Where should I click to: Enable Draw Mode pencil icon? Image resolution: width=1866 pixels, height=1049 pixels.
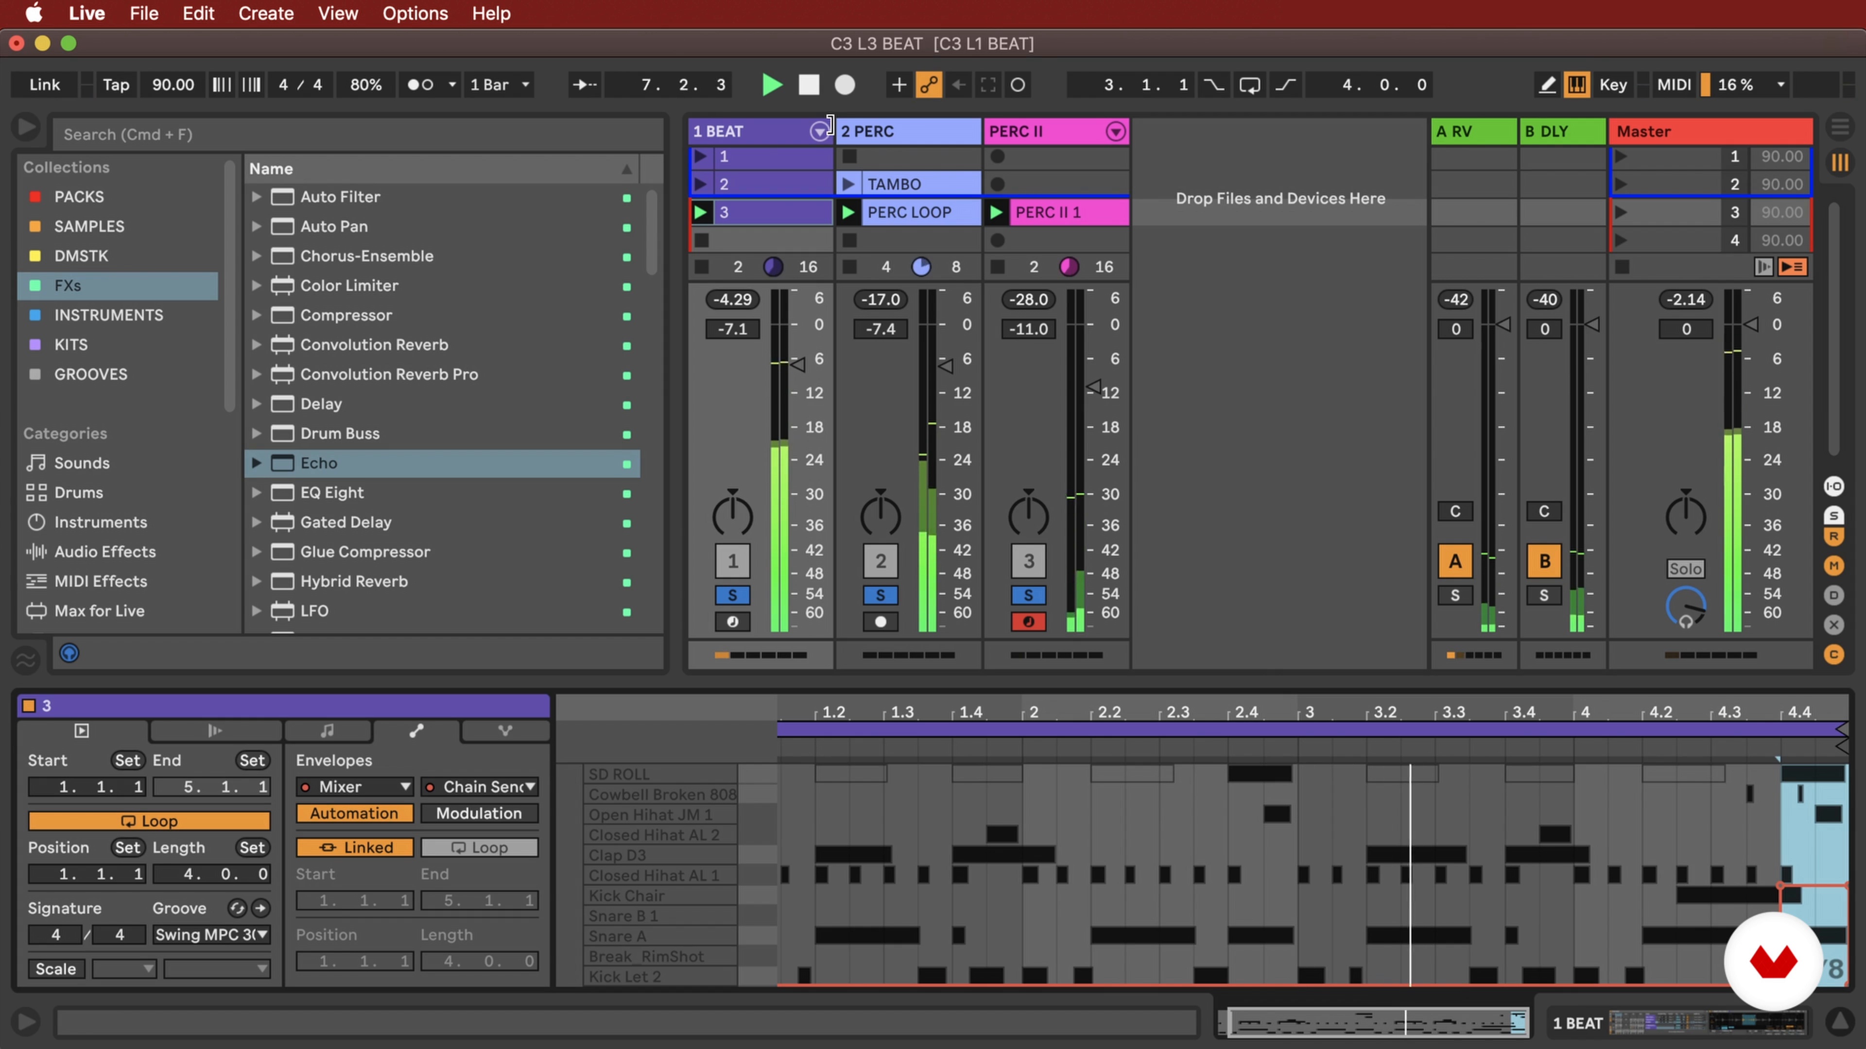point(1547,85)
